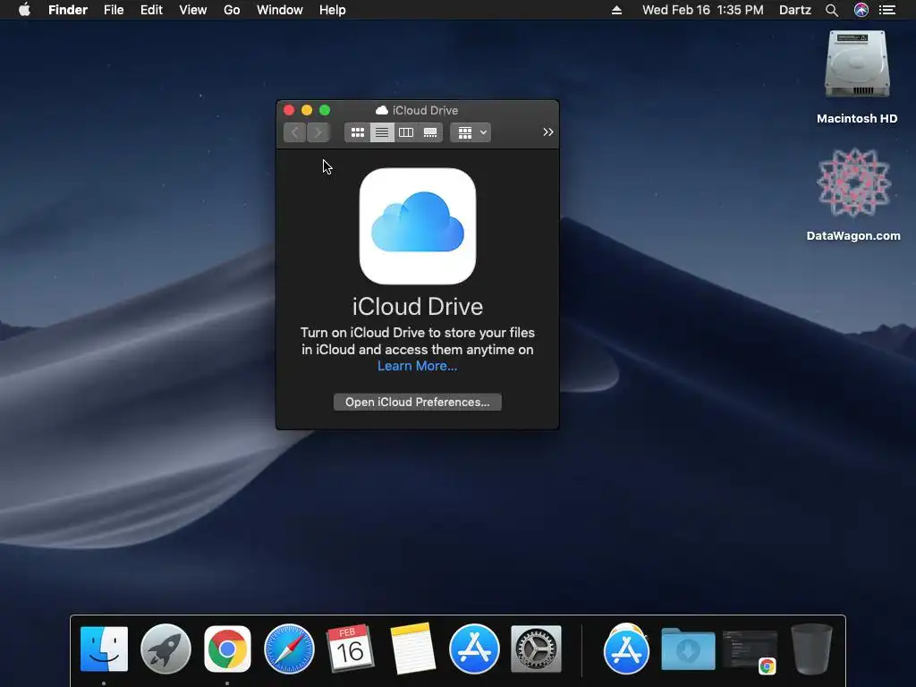
Task: Click the Learn More link
Action: pyautogui.click(x=417, y=366)
